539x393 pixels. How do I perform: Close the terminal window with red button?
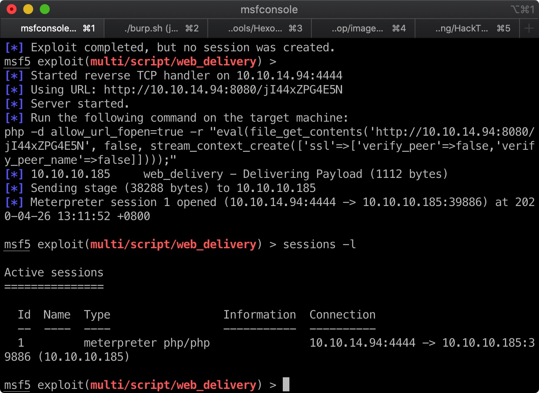click(x=12, y=9)
